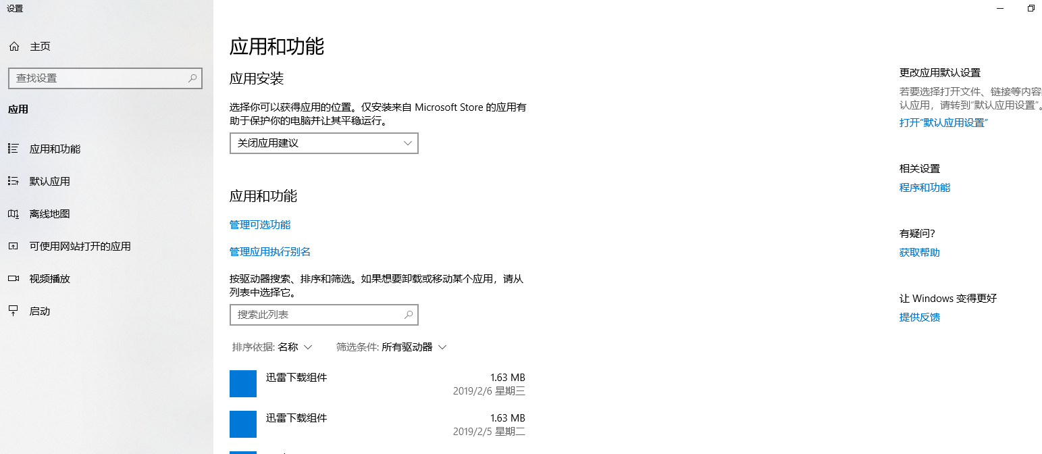
Task: Focus the 查找设置 search field
Action: pos(105,78)
